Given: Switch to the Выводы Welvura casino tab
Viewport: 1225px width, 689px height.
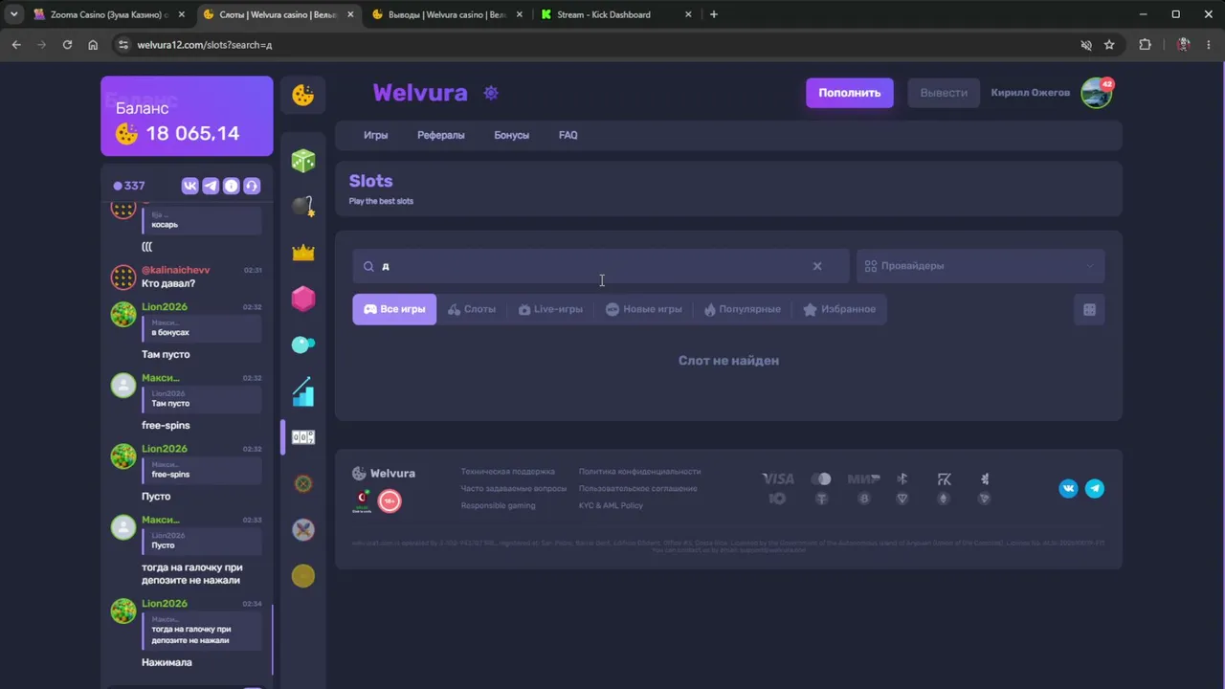Looking at the screenshot, I should (x=448, y=14).
